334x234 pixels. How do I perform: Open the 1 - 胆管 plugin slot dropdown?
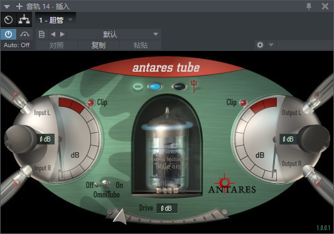tap(55, 20)
